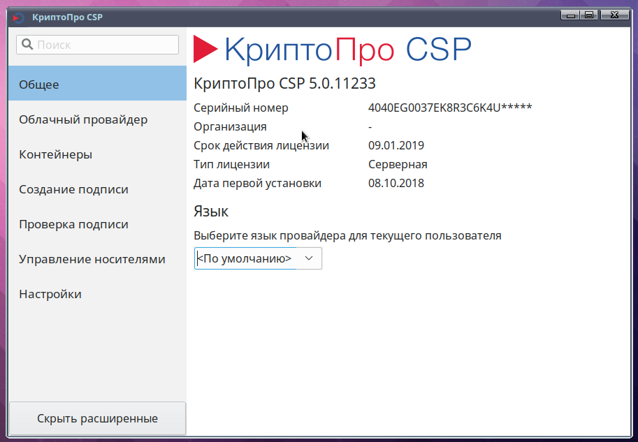This screenshot has width=638, height=442.
Task: Click the license expiry date 09.01.2019
Action: (396, 145)
